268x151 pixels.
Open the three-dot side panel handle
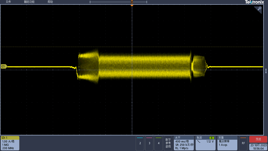266,71
